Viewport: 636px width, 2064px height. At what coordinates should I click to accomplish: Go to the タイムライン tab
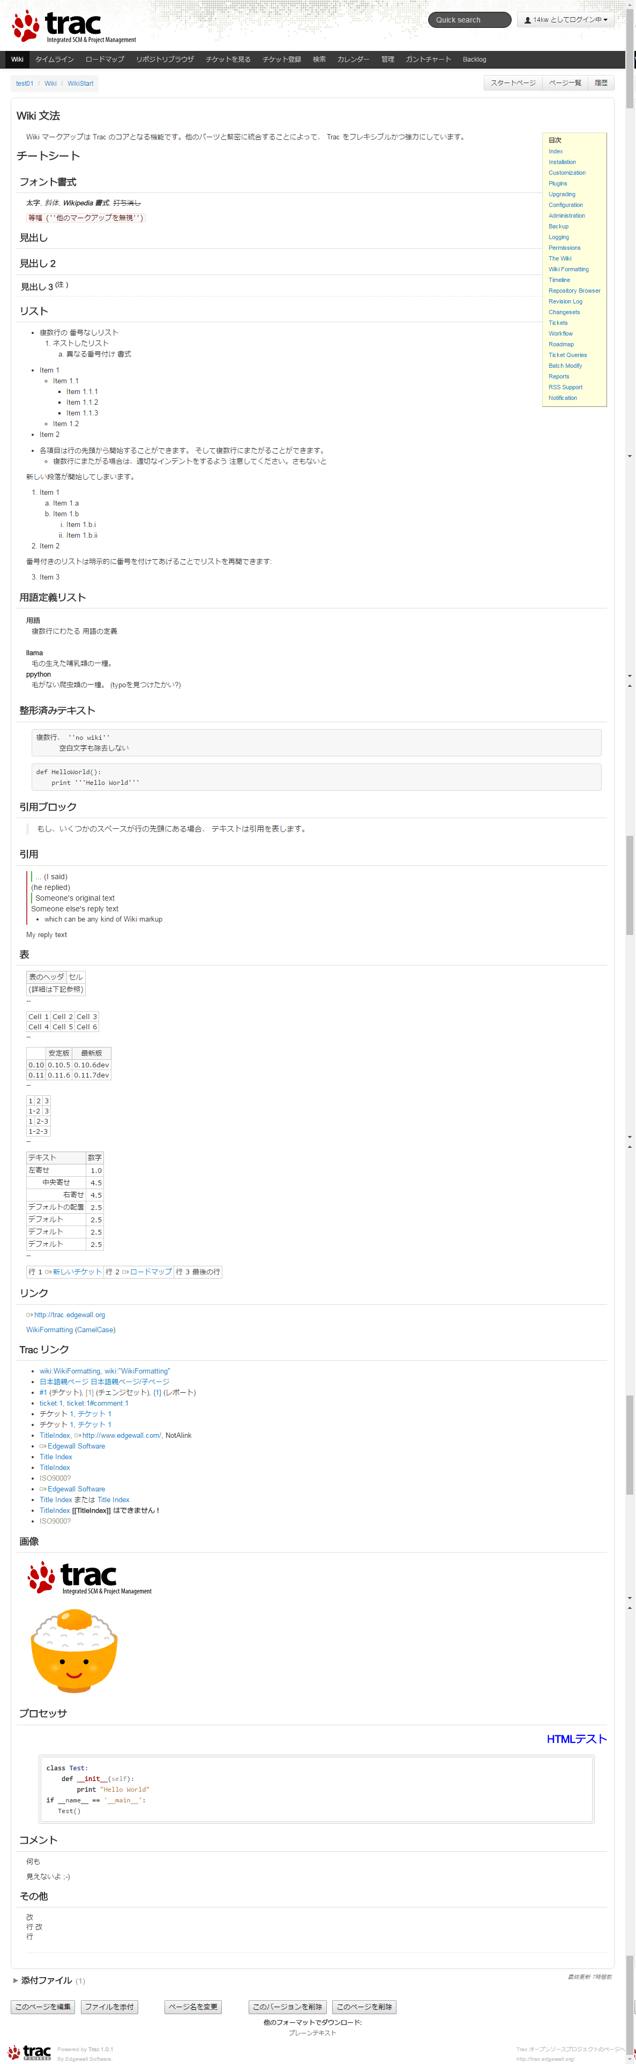pyautogui.click(x=54, y=60)
